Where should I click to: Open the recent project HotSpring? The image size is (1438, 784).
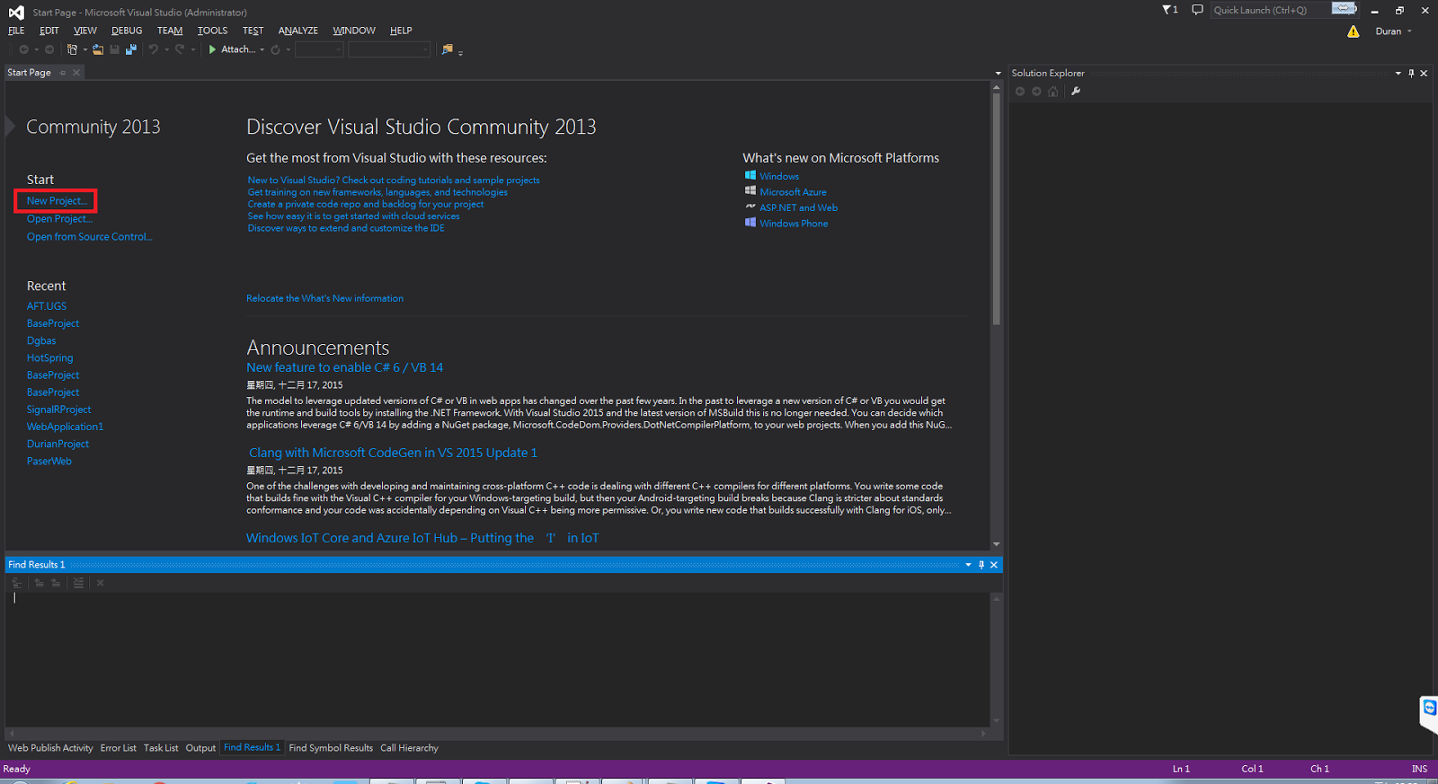tap(50, 357)
